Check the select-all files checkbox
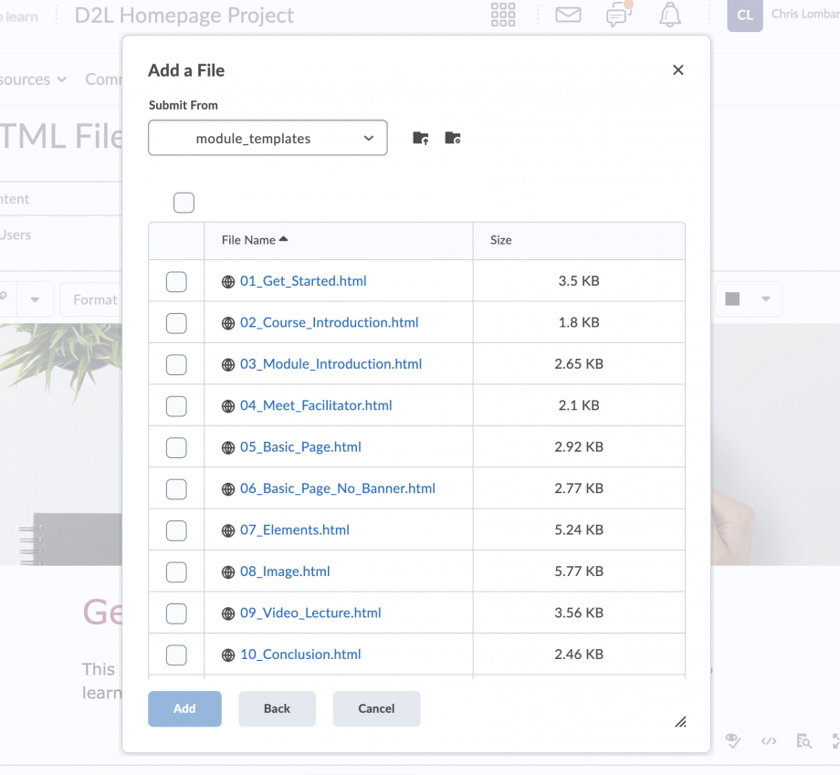Screen dimensions: 840x775 tap(184, 202)
